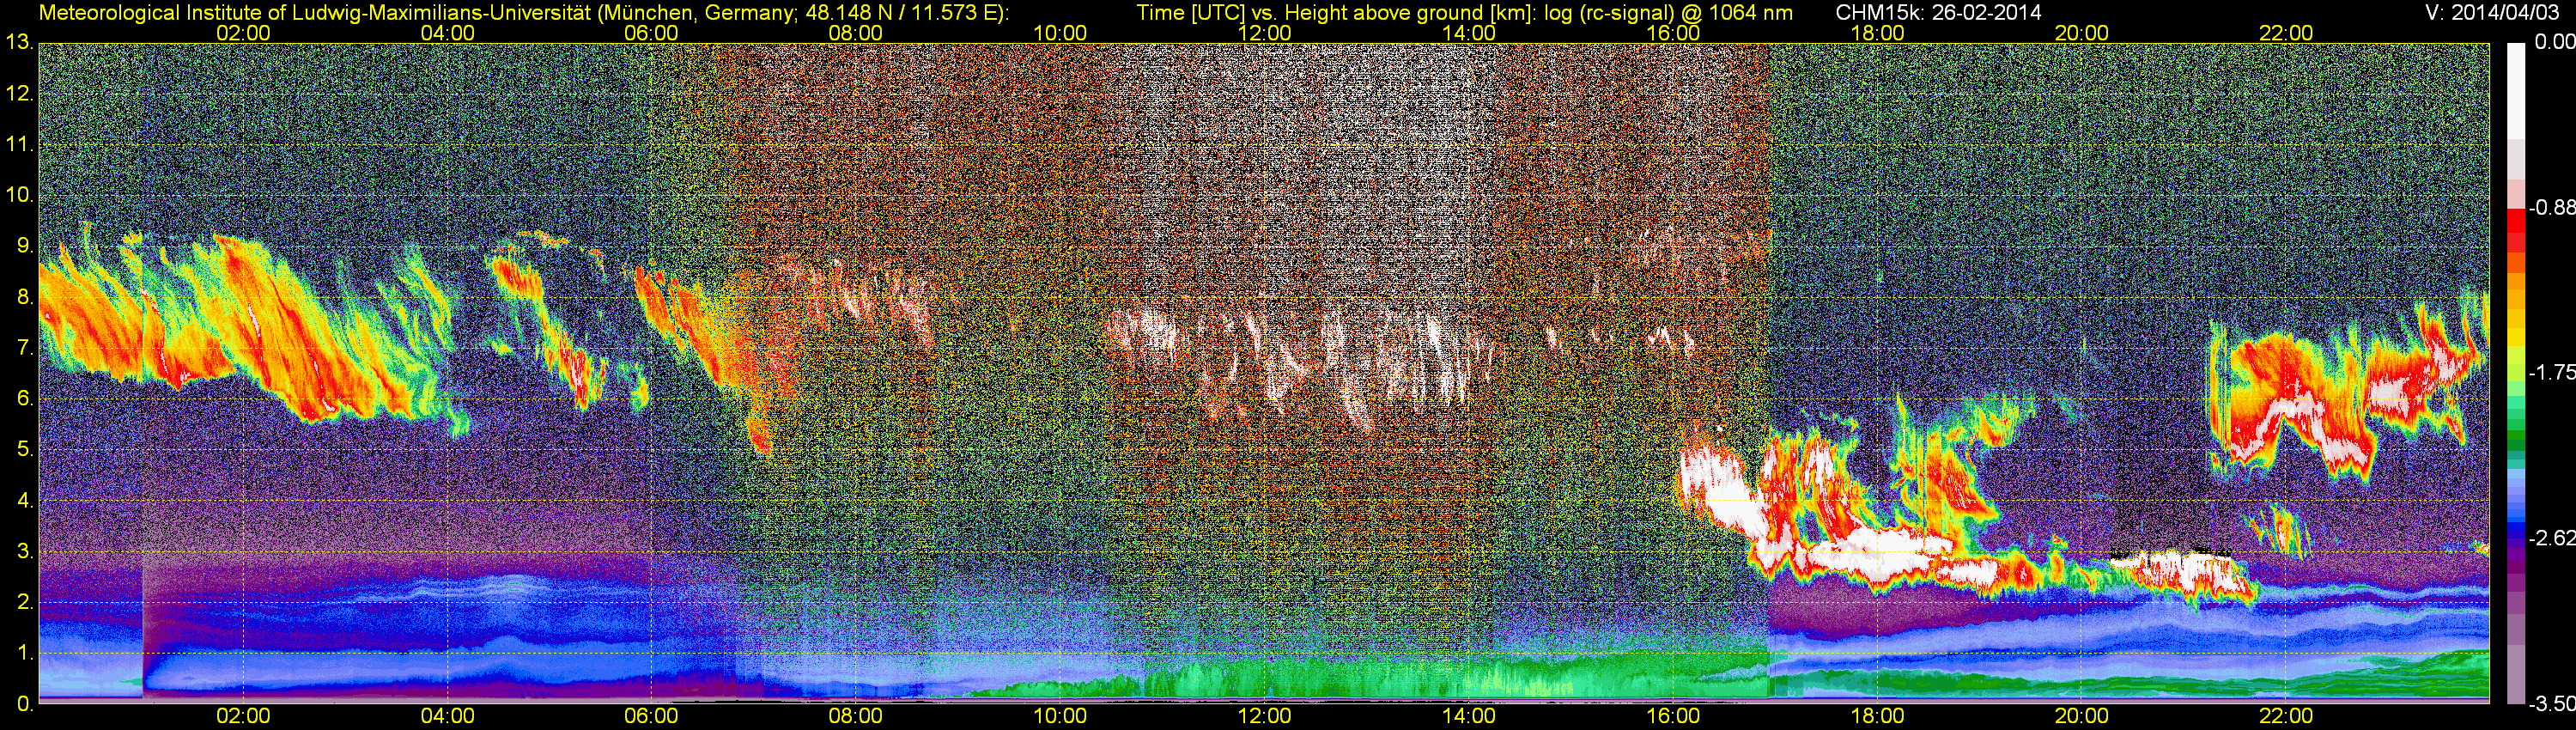
Task: Select the 20:00 label on the bottom time axis
Action: point(2082,716)
